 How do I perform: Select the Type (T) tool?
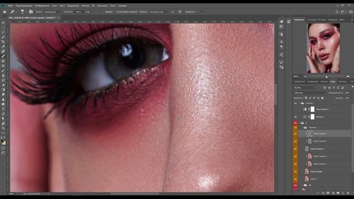click(x=3, y=109)
